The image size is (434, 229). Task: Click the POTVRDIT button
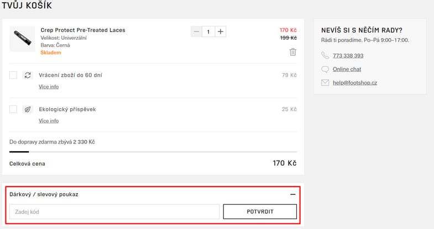260,211
